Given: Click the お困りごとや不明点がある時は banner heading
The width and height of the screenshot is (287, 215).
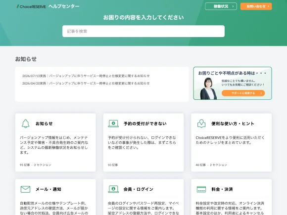Looking at the screenshot, I should 232,73.
